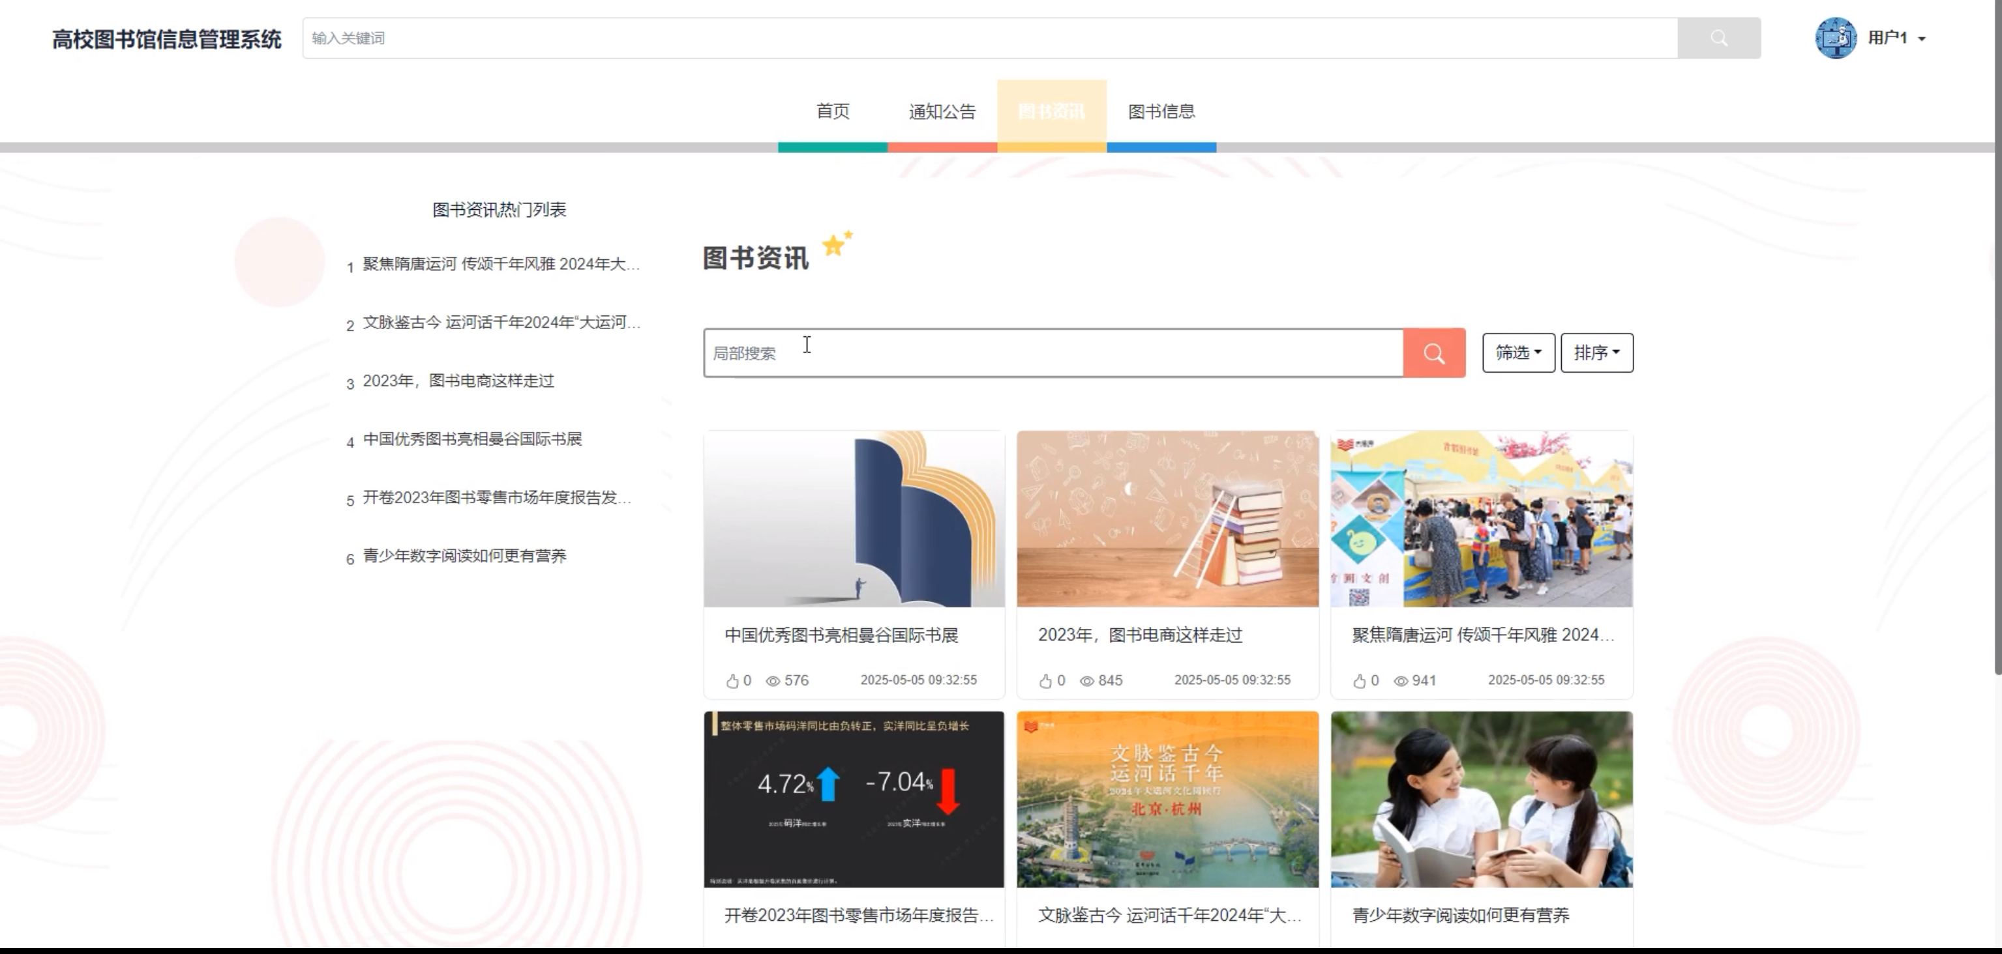Focus the 输入关键词 top search field

[989, 38]
